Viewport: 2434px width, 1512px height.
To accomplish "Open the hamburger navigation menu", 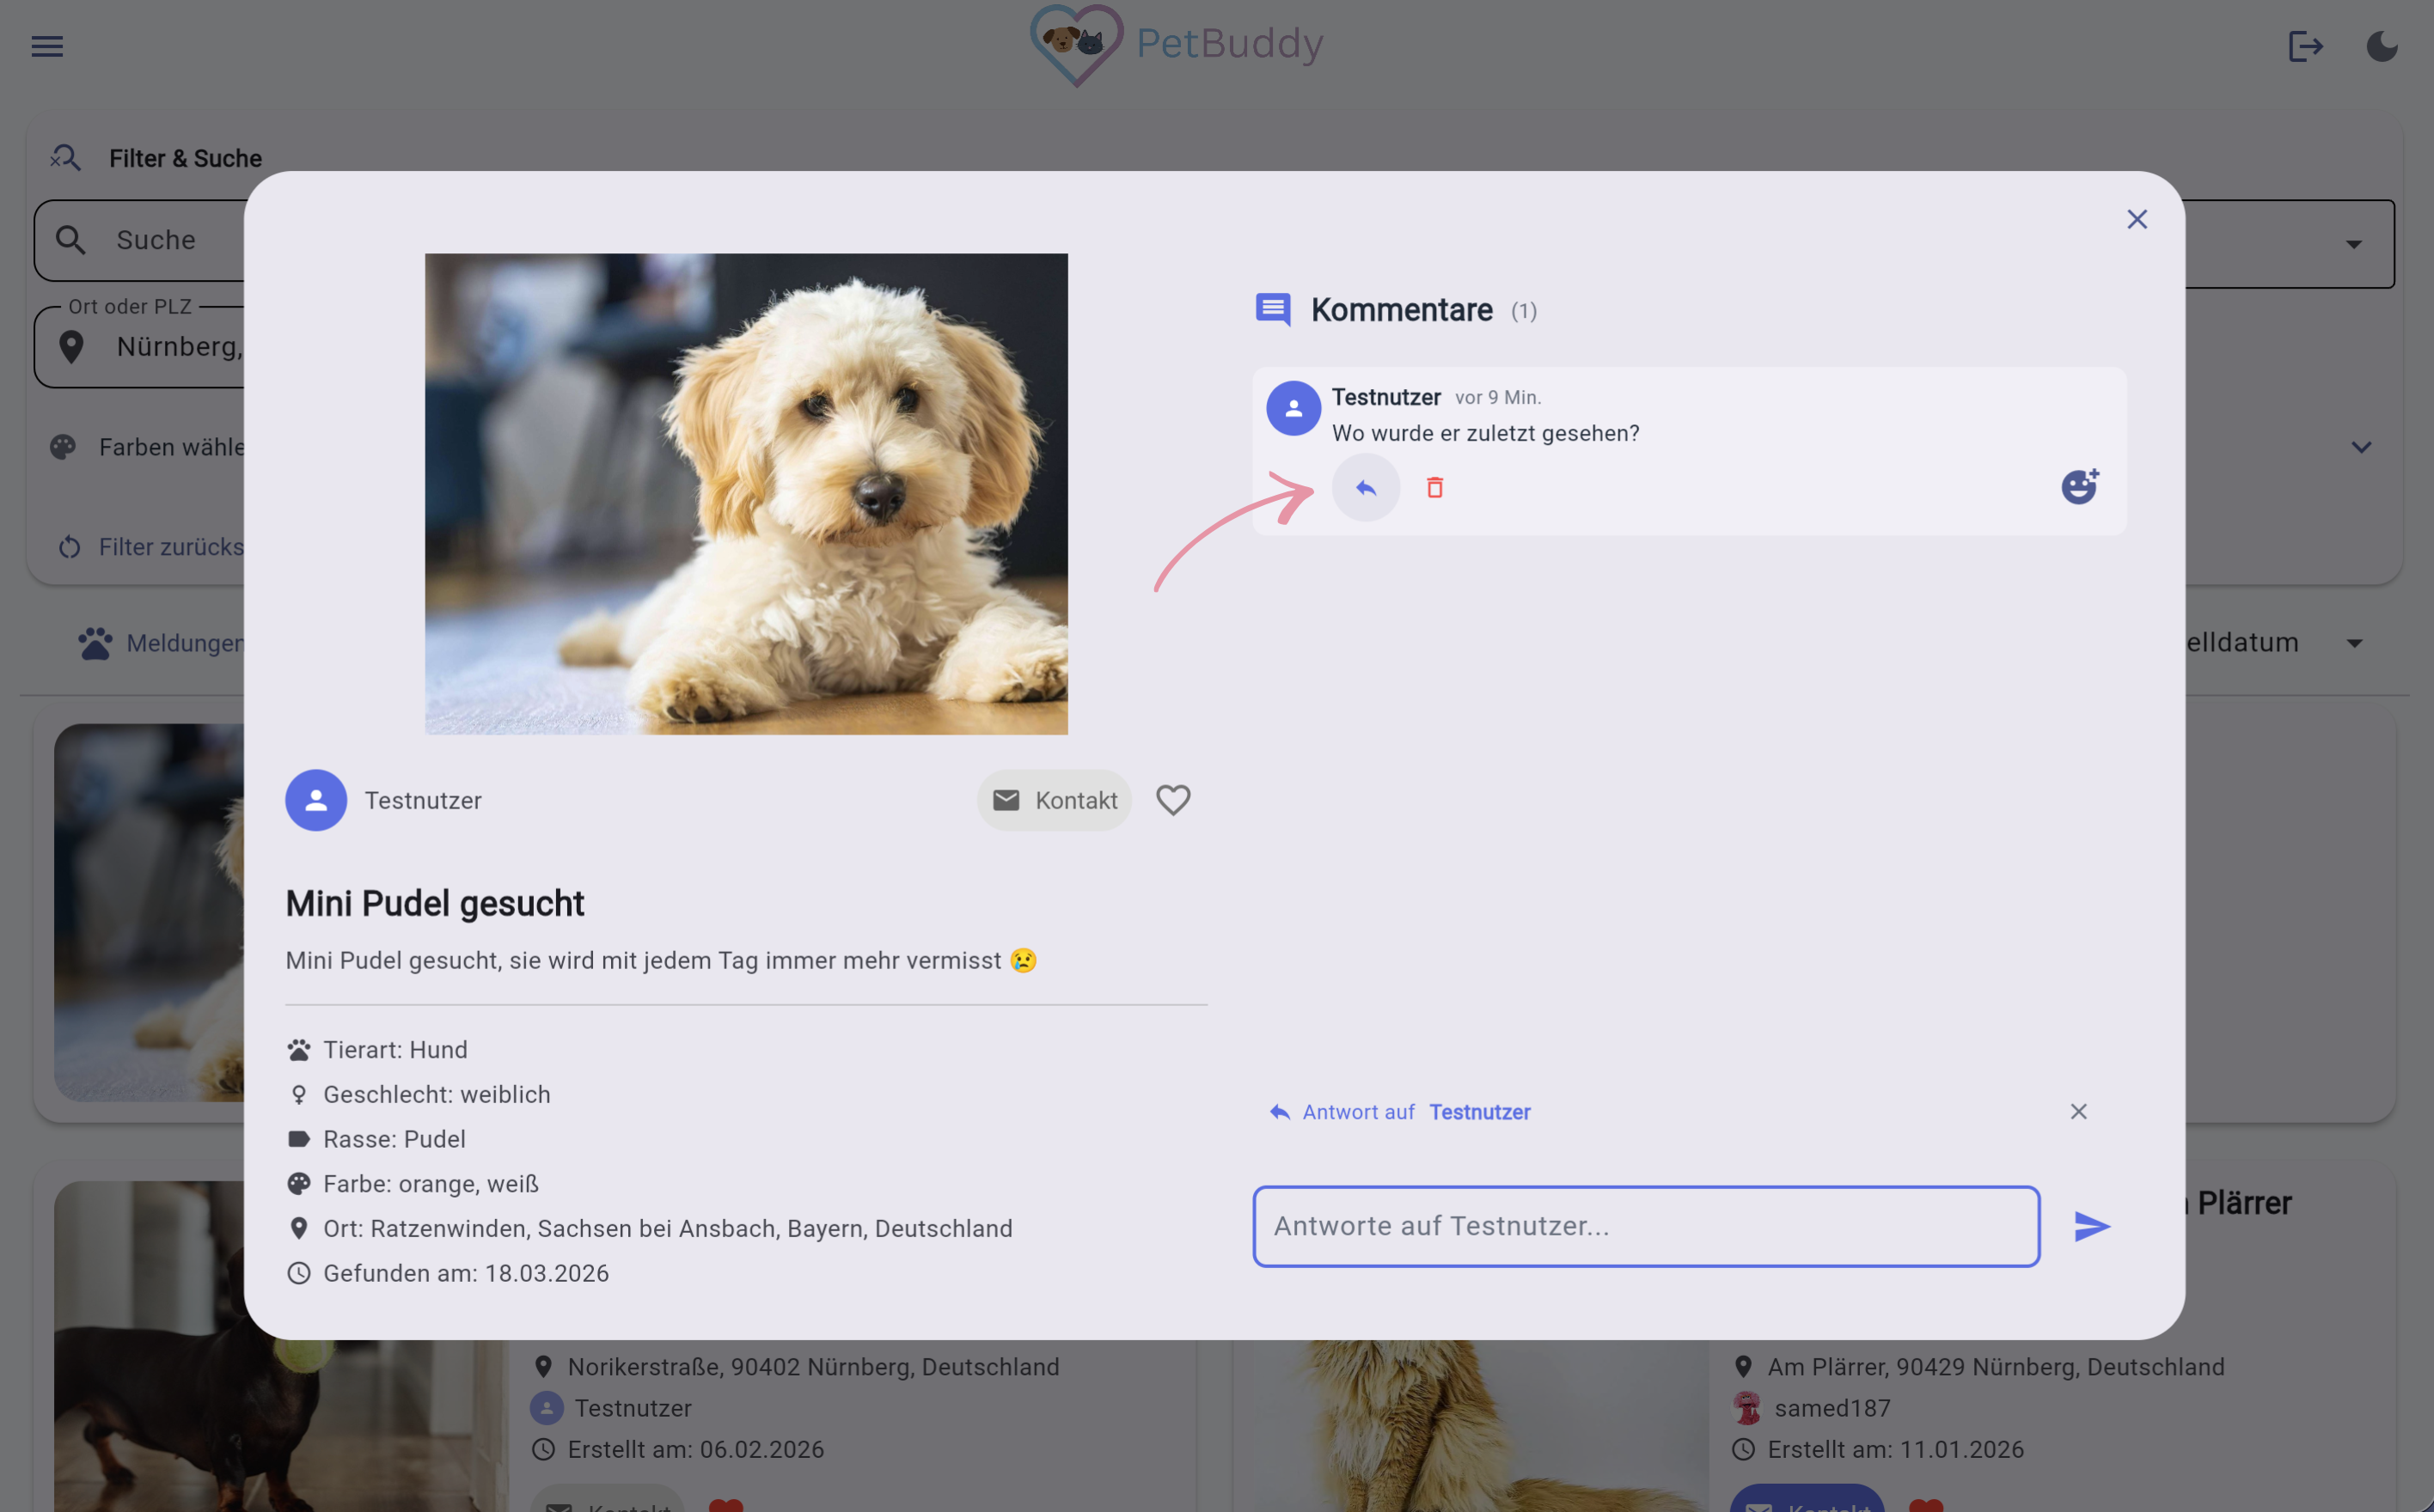I will pyautogui.click(x=47, y=47).
